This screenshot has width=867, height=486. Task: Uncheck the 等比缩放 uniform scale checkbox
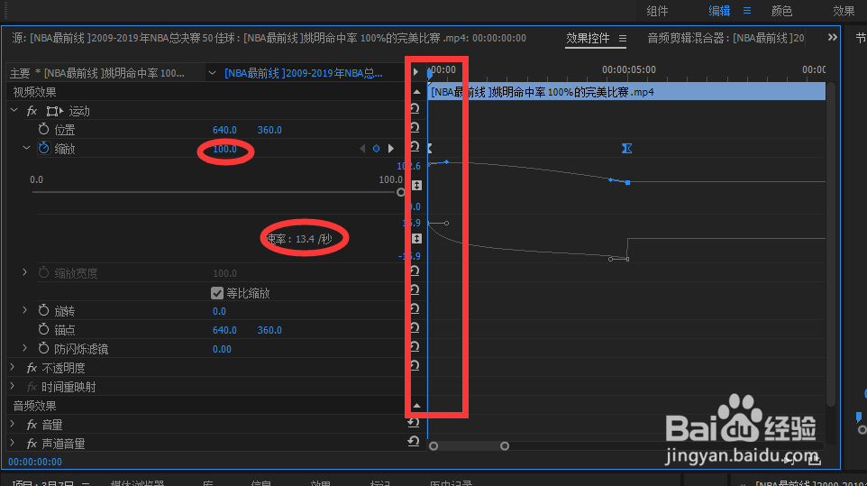217,293
